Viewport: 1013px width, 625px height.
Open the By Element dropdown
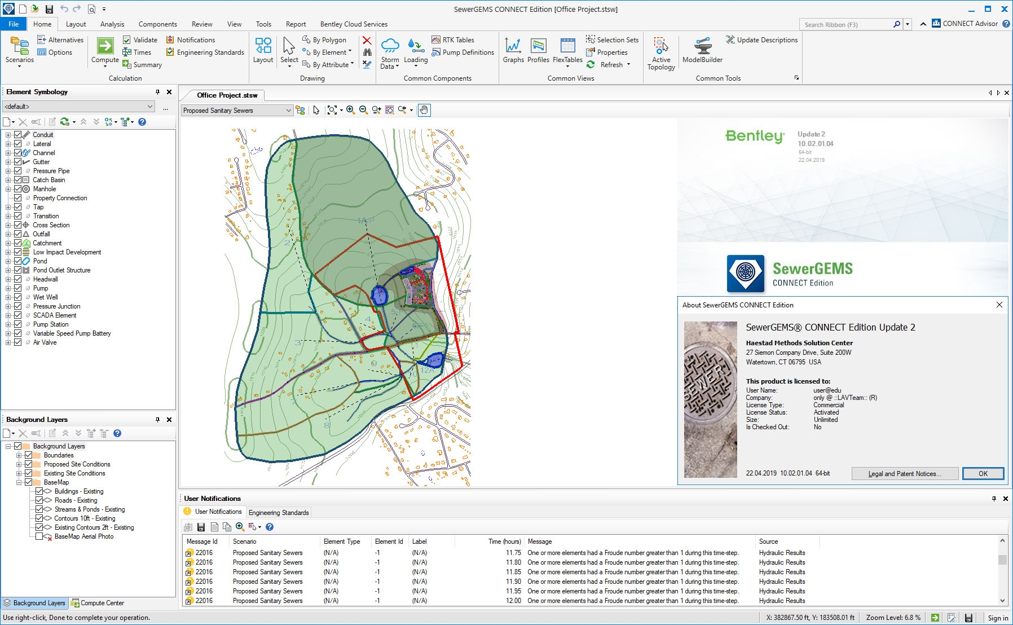[x=327, y=52]
